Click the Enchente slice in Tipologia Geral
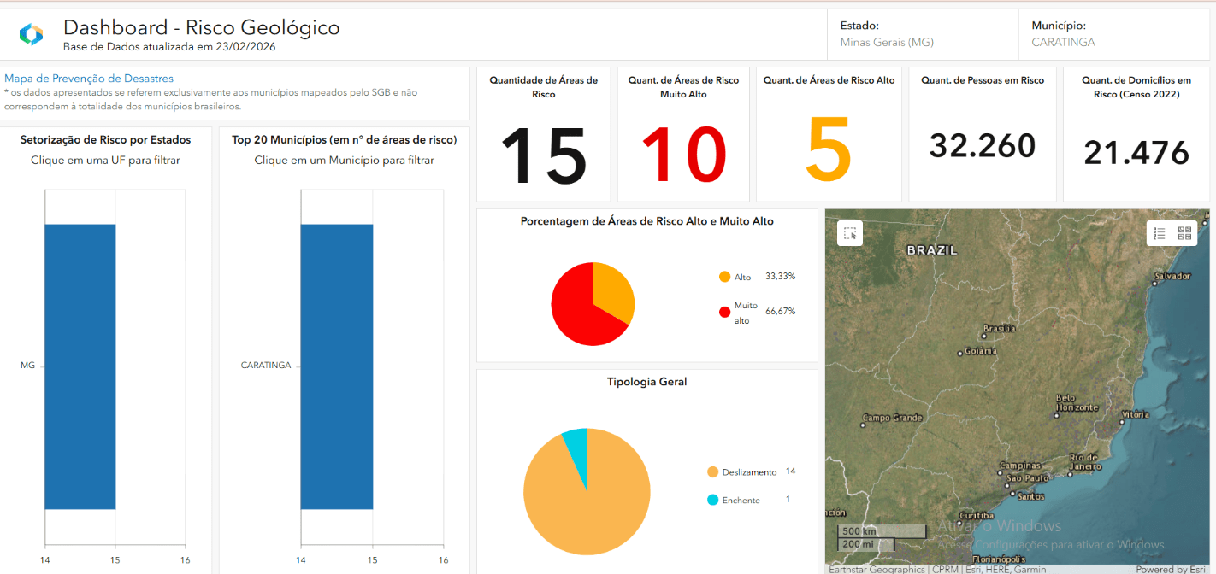 pyautogui.click(x=576, y=442)
